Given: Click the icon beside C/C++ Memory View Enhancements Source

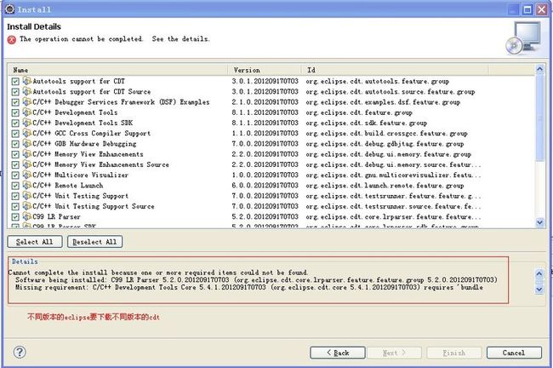Looking at the screenshot, I should 27,164.
